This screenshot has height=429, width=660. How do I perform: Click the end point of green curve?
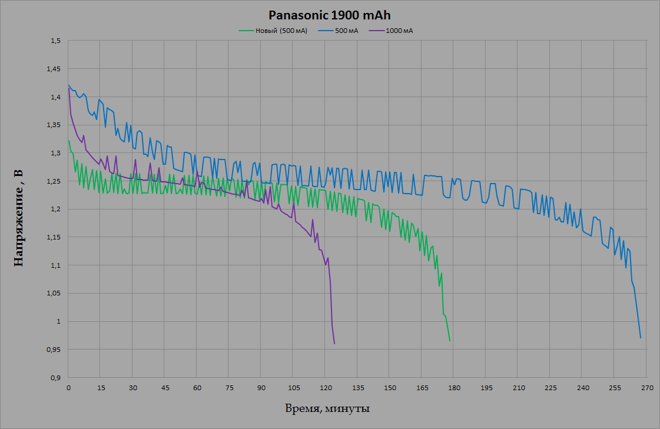point(450,341)
